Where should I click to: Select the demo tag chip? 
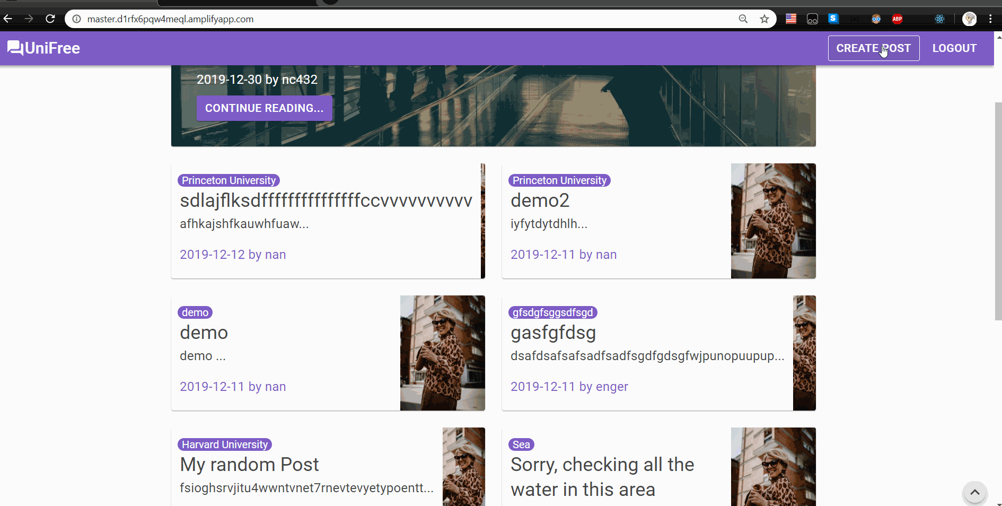click(x=195, y=312)
